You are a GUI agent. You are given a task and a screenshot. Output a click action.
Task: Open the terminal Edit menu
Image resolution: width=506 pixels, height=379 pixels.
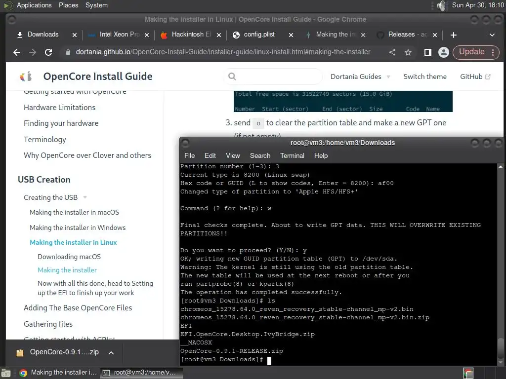click(x=210, y=155)
